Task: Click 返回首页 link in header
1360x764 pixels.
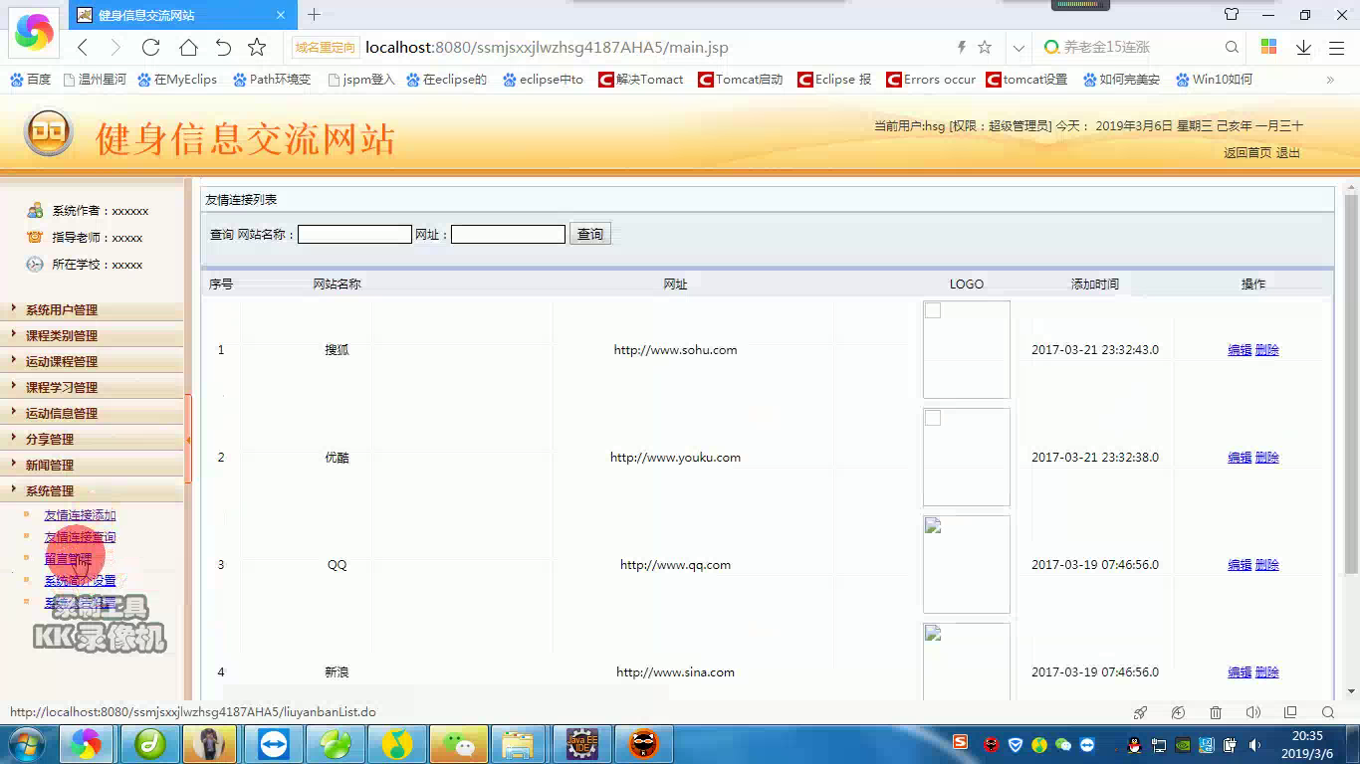Action: (x=1247, y=152)
